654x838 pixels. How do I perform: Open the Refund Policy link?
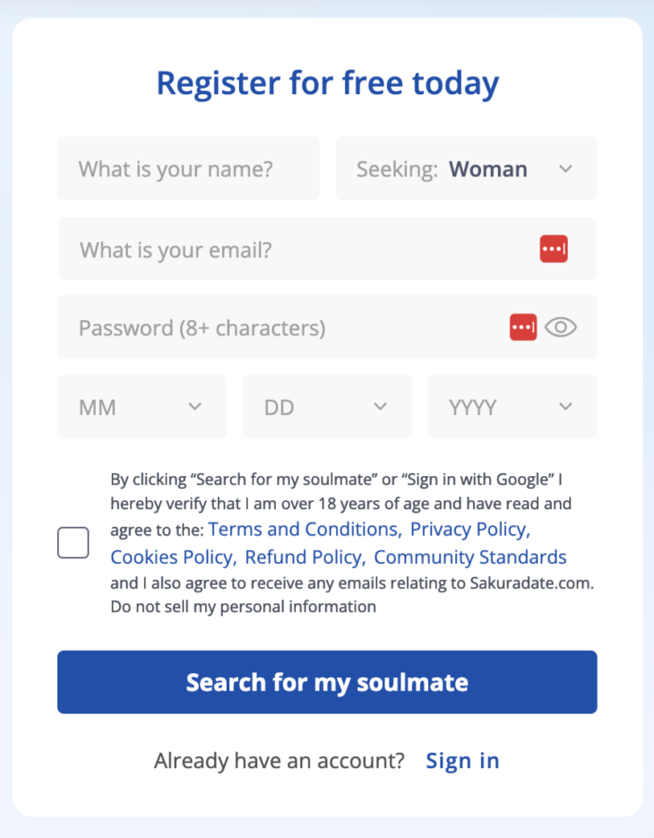click(x=305, y=557)
